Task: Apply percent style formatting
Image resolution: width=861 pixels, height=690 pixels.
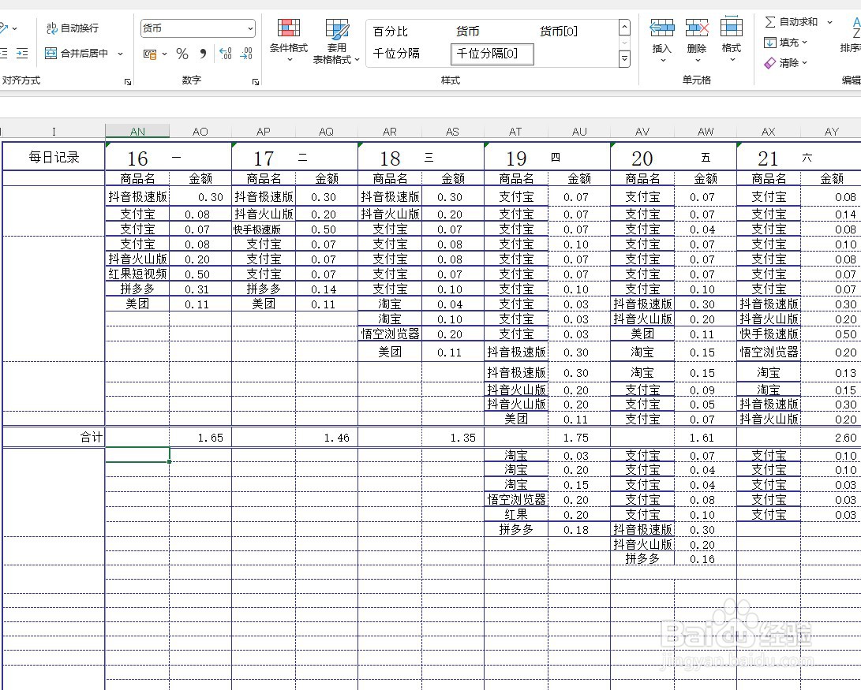Action: (182, 54)
